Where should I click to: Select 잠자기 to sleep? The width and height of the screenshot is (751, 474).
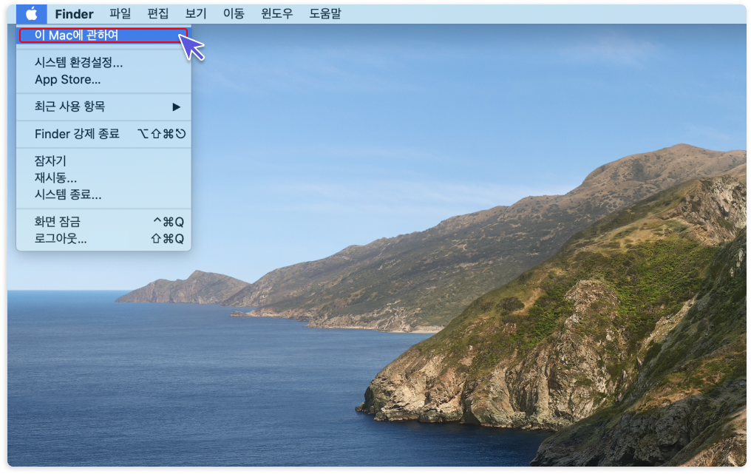(103, 161)
